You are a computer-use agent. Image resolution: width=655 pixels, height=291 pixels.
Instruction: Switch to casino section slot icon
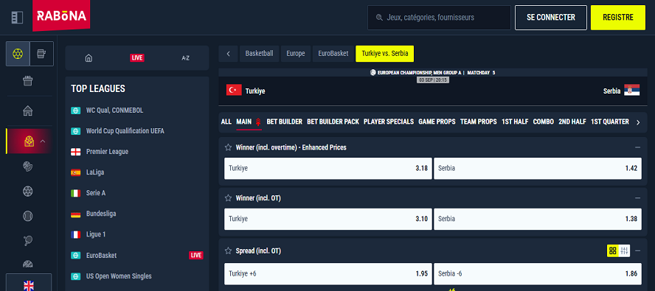pyautogui.click(x=41, y=54)
